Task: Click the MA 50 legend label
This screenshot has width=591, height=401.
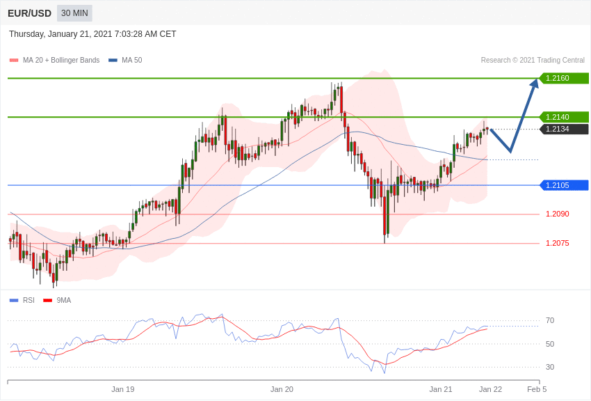Action: (132, 61)
